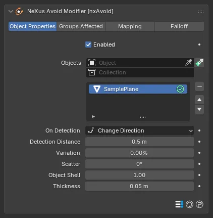Click the circled P icon at panel bottom
The height and width of the screenshot is (218, 213).
199,204
